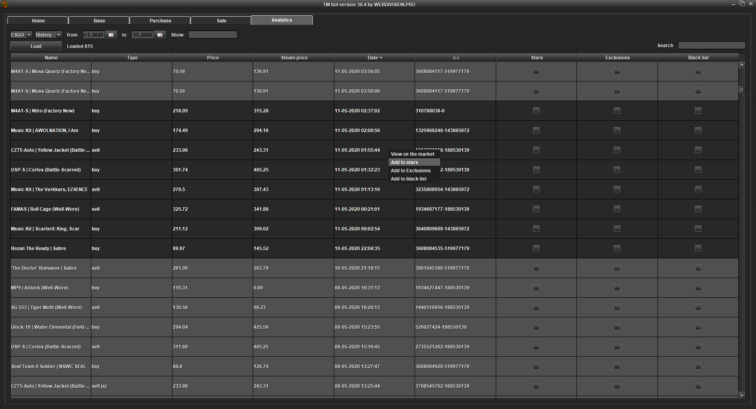Switch to the Purchase tab
The height and width of the screenshot is (409, 756).
(x=160, y=21)
